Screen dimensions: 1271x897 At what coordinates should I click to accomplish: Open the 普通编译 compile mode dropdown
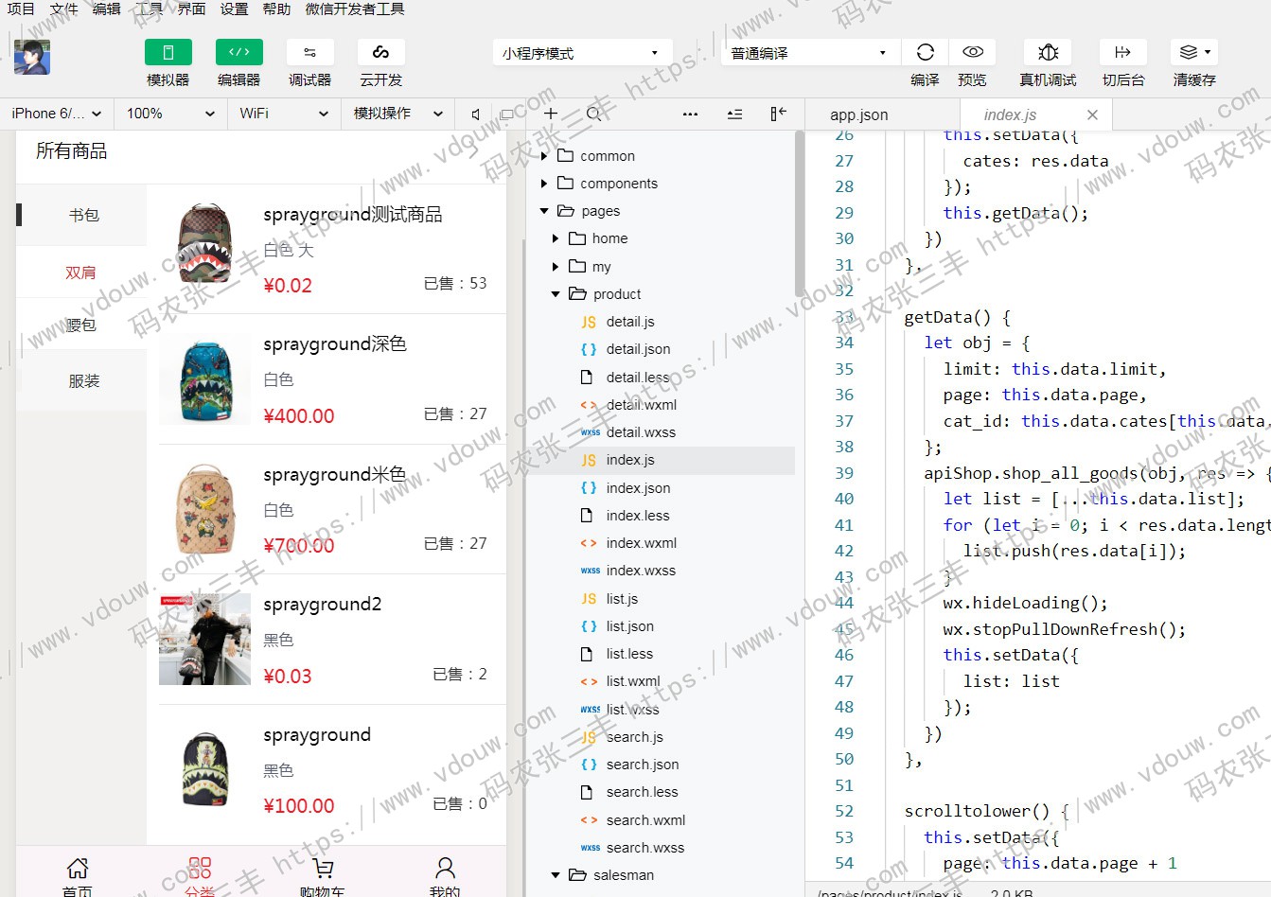click(808, 53)
